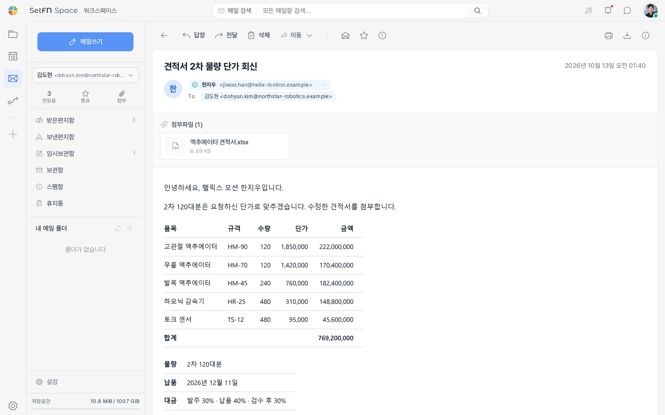
Task: Click the 답장 reply button
Action: [194, 35]
